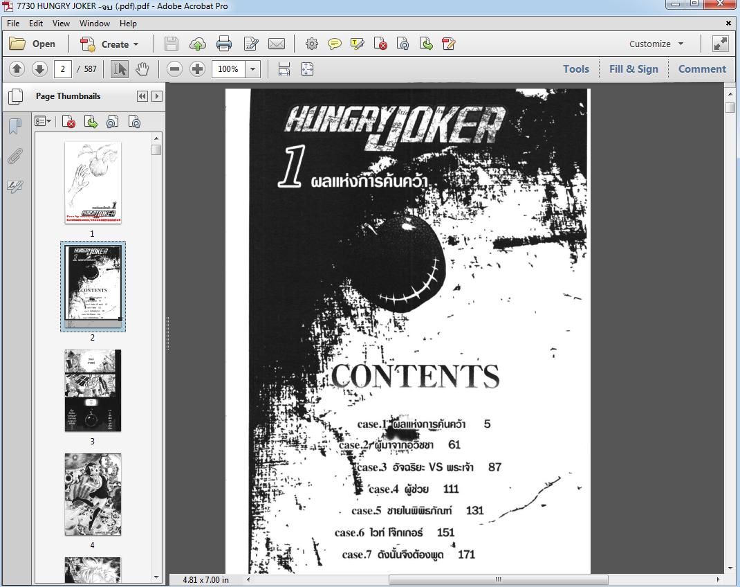Open the zoom level dropdown arrow
This screenshot has height=587, width=740.
click(253, 69)
